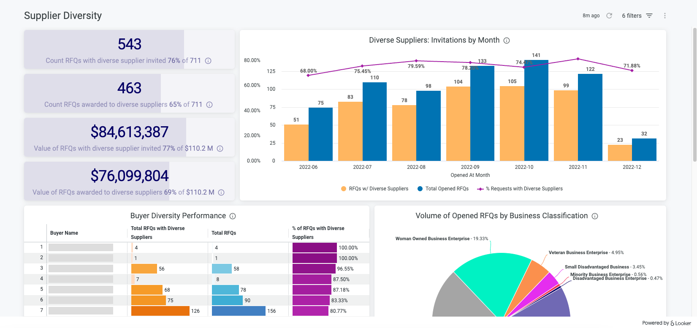Click the Supplier Diversity dashboard title

click(x=63, y=16)
